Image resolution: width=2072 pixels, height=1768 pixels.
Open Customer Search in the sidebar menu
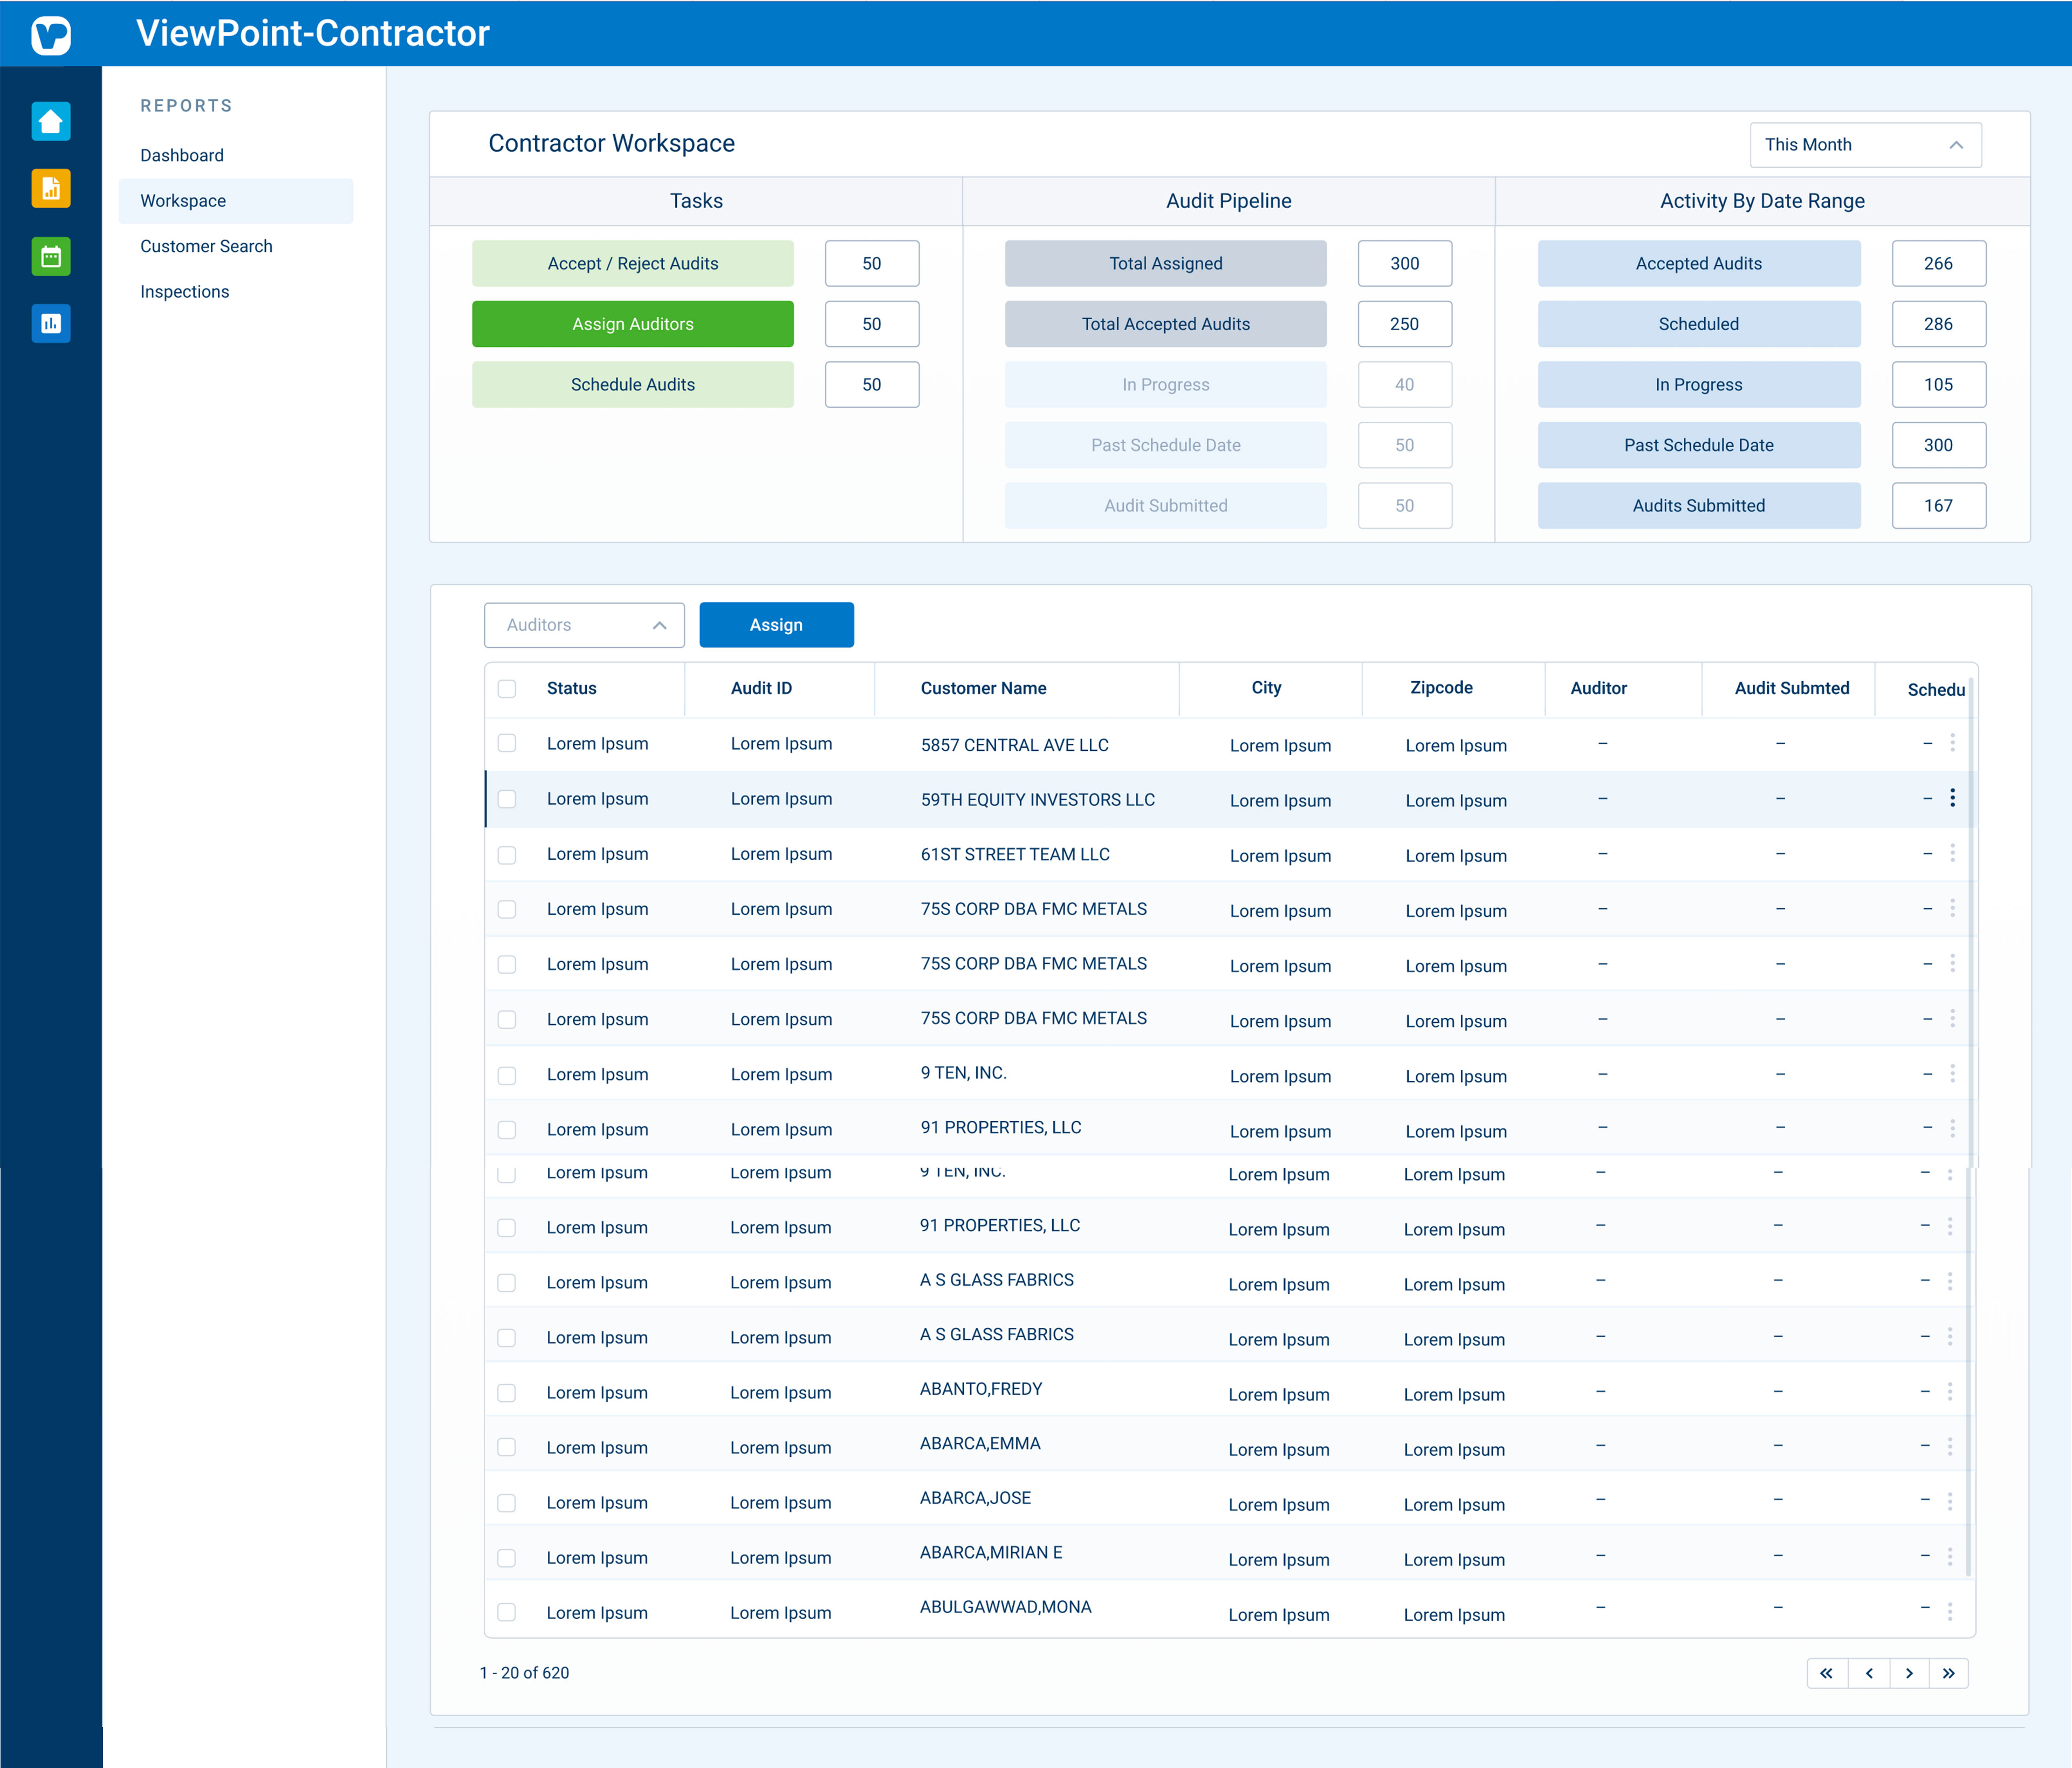pos(206,246)
